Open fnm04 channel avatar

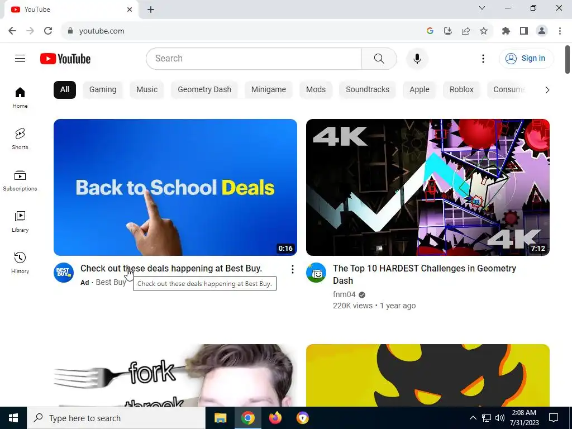(316, 273)
